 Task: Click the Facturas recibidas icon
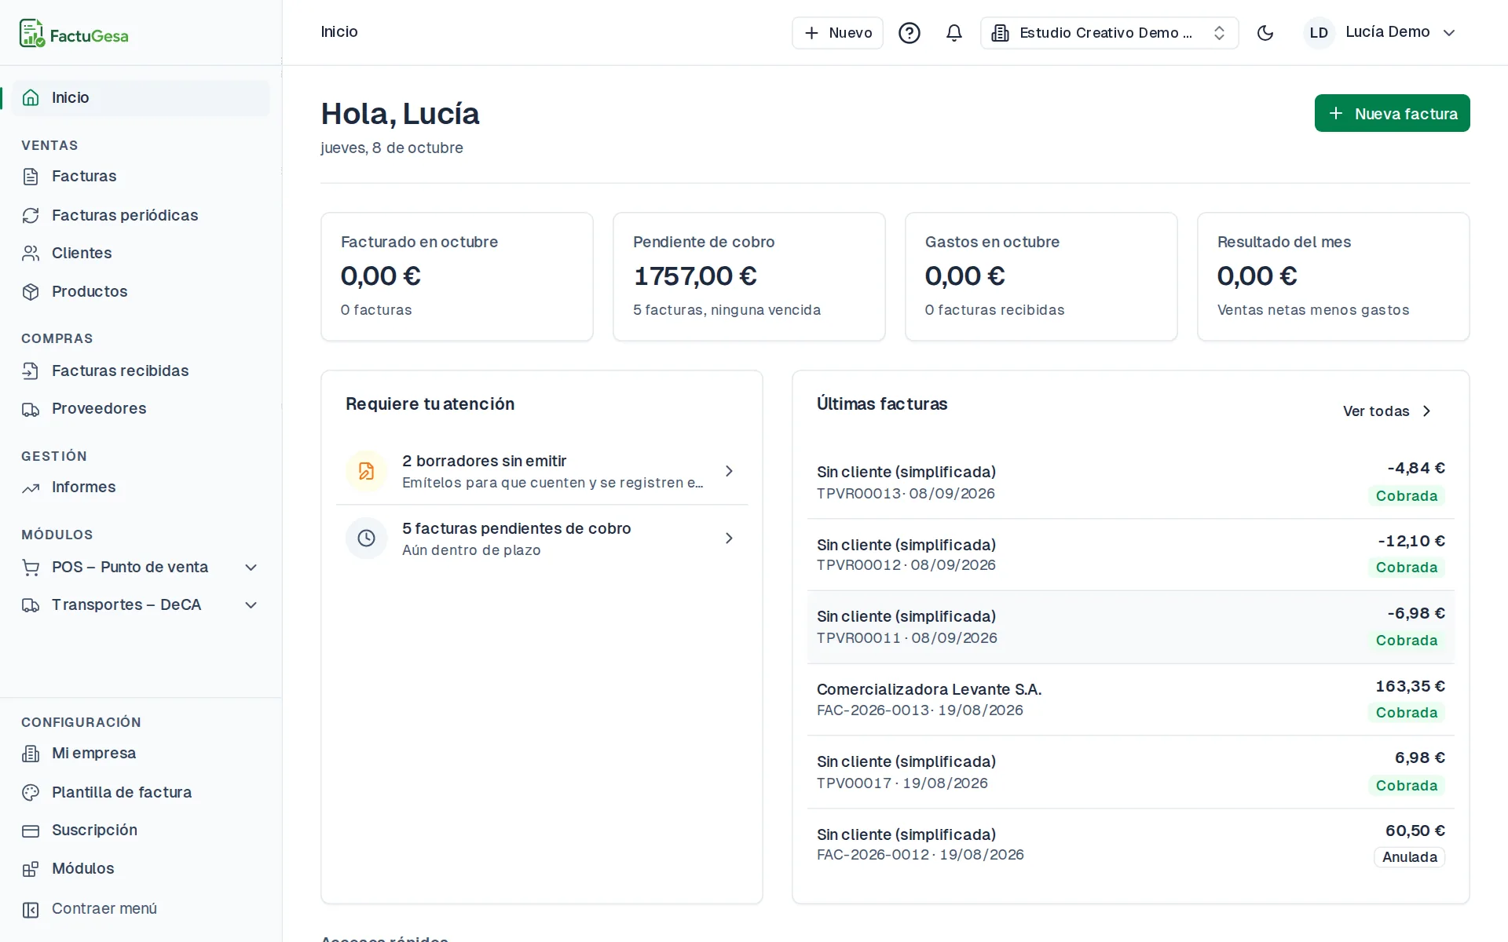tap(31, 371)
